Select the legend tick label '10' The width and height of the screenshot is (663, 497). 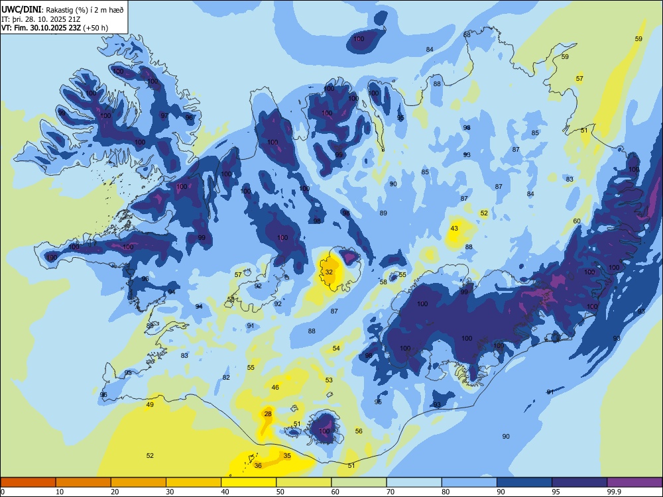pyautogui.click(x=60, y=492)
